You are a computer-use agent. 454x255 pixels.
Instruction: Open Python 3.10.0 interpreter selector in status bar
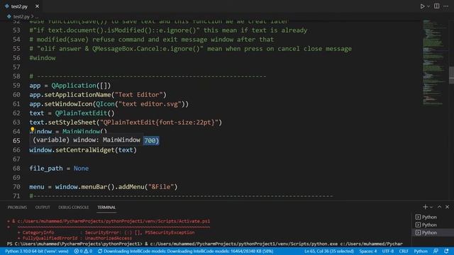coord(37,251)
